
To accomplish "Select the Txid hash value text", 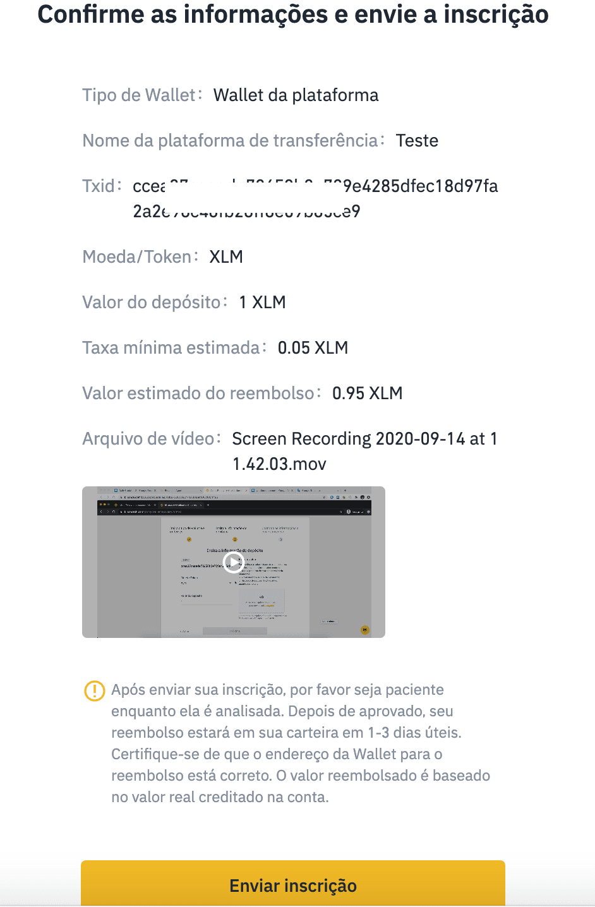I will pos(315,198).
